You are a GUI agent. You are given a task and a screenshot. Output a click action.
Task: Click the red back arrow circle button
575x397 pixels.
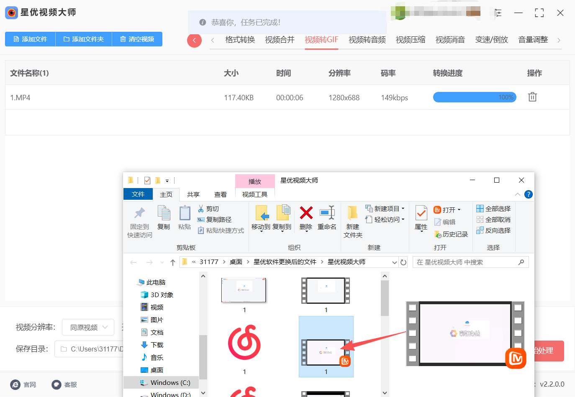pos(194,40)
